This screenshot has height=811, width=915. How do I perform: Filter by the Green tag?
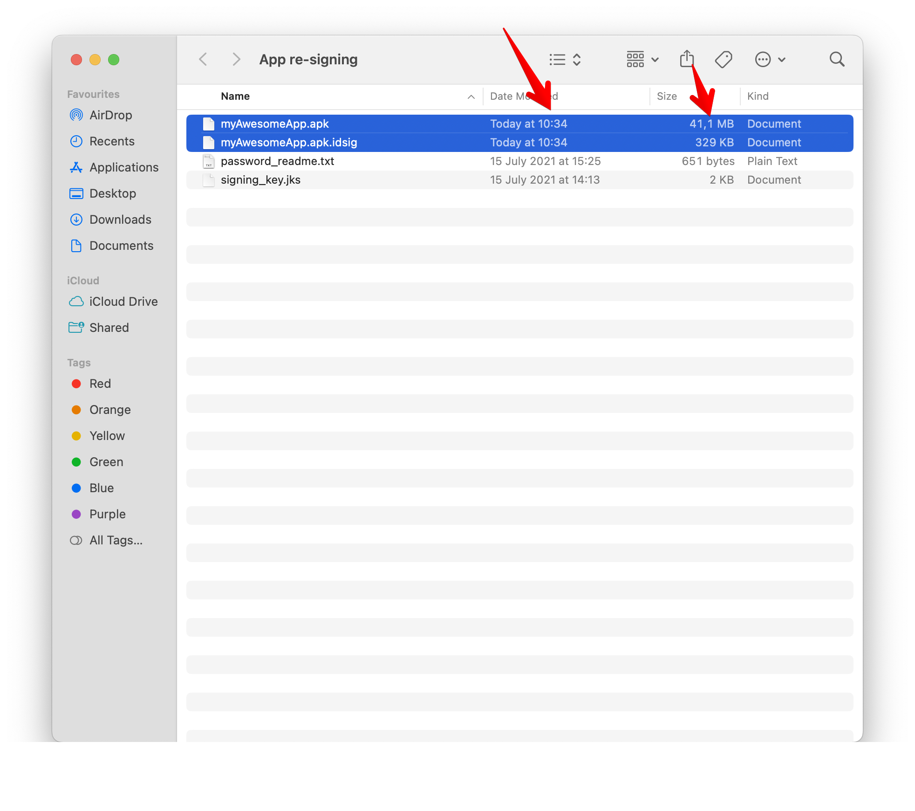[x=106, y=462]
